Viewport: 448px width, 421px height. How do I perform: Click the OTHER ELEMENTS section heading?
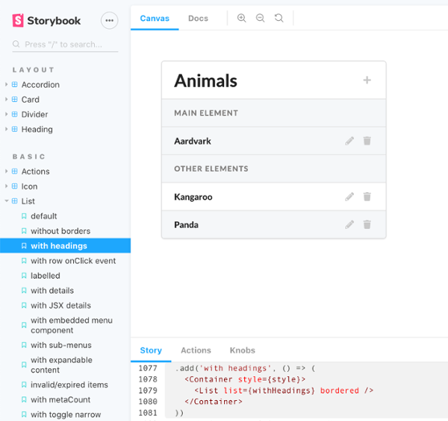point(211,168)
